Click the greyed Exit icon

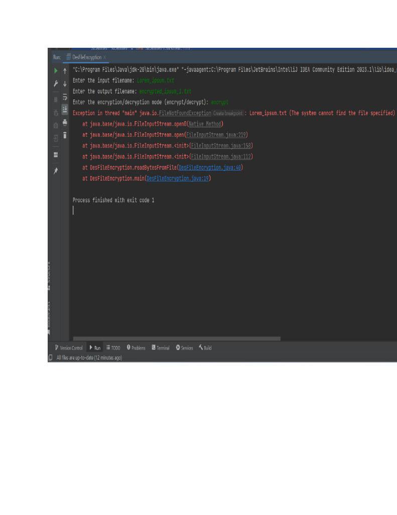56,138
